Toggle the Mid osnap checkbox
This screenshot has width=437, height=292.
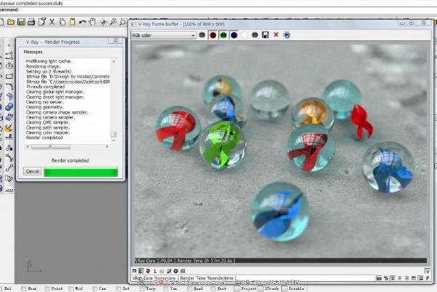click(x=71, y=288)
